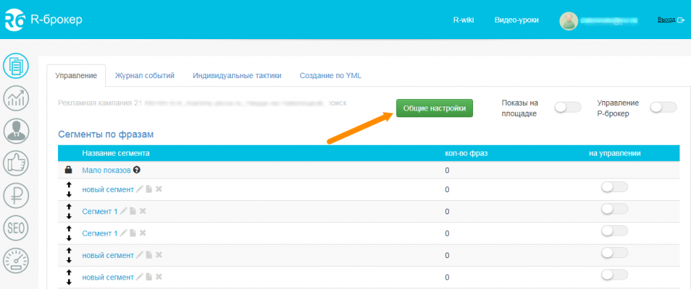
Task: Open the last новый сегмент link
Action: tap(108, 278)
